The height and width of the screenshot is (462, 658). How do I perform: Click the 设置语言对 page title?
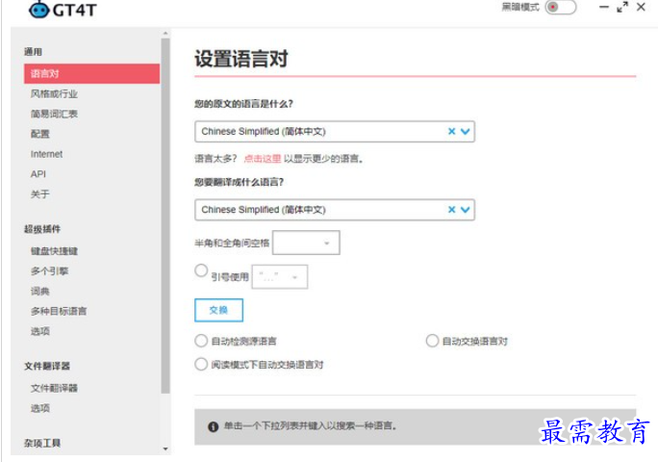[x=241, y=59]
